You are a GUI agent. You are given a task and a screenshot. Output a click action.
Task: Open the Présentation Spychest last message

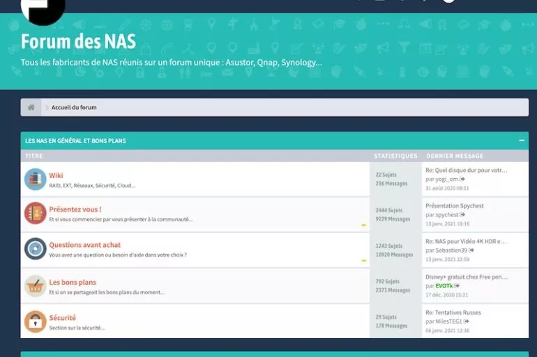tap(454, 206)
